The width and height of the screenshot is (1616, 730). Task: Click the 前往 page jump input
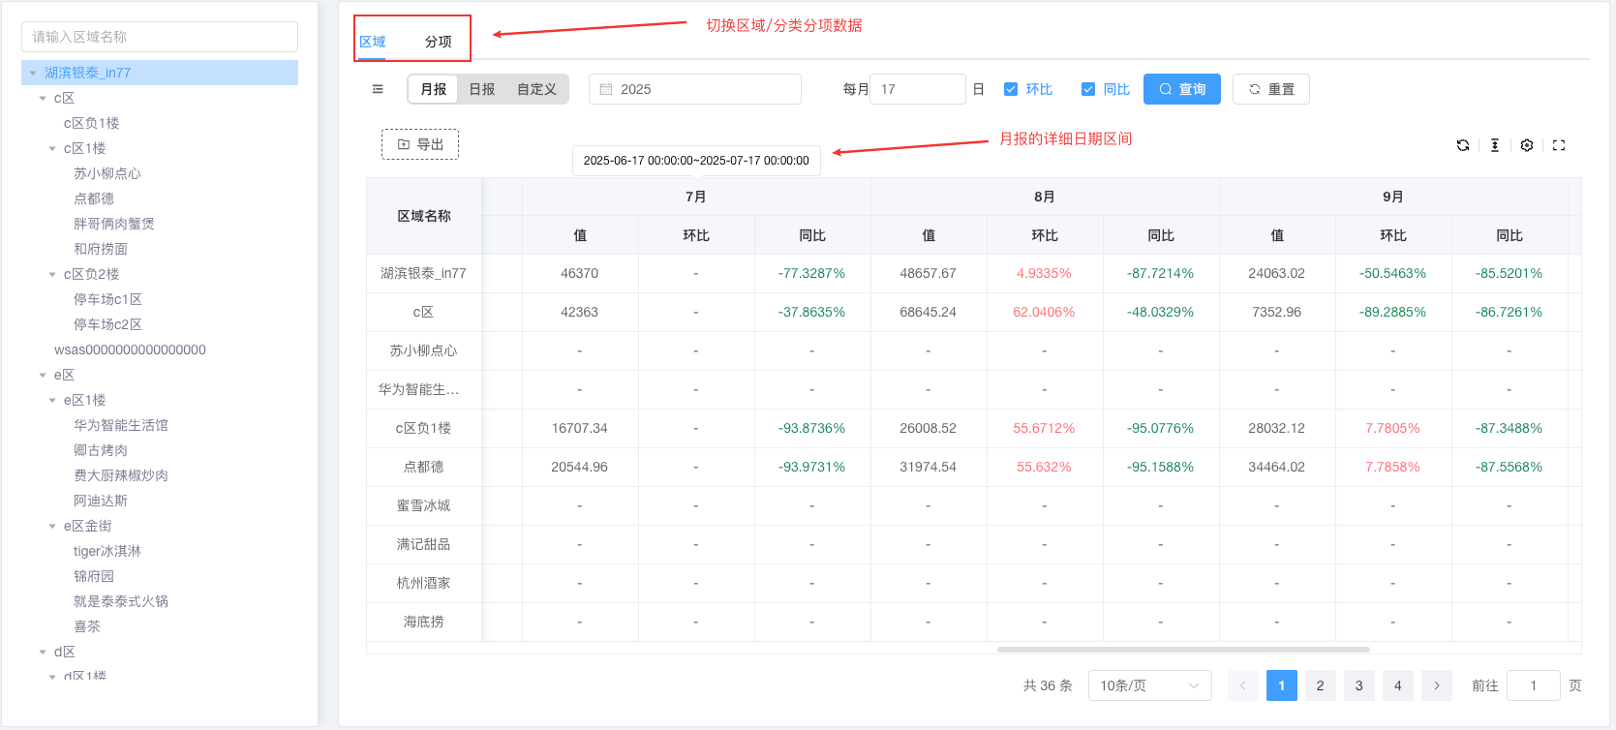pos(1534,685)
